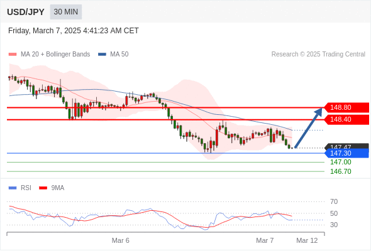Click the green 147.00 support label
The image size is (371, 251).
pyautogui.click(x=341, y=163)
